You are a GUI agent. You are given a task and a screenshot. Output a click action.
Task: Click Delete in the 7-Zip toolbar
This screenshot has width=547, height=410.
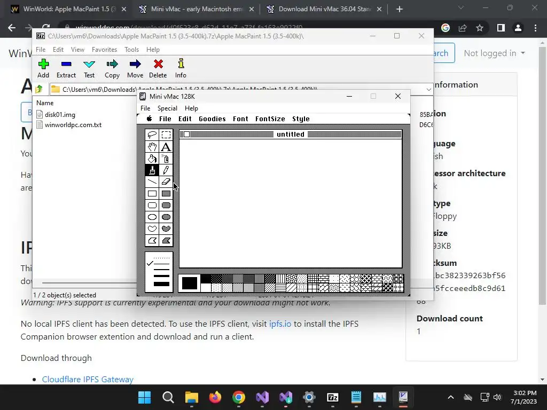tap(158, 68)
